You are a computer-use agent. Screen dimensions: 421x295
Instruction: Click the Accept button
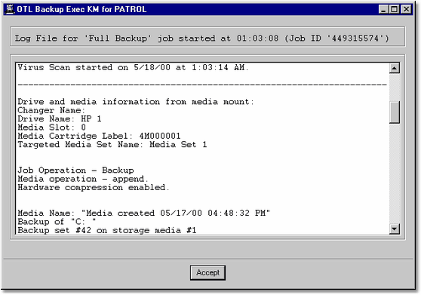pyautogui.click(x=207, y=272)
